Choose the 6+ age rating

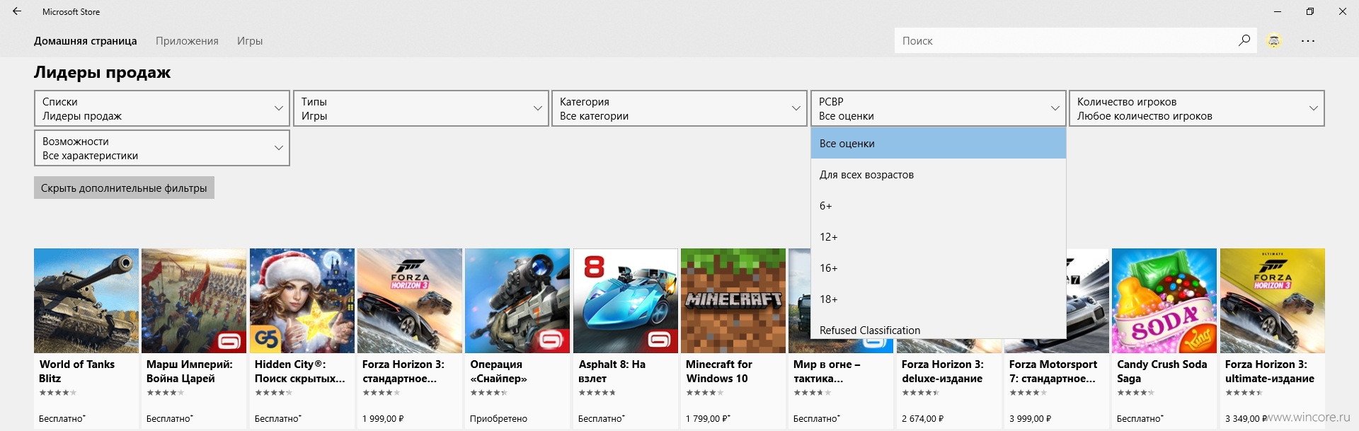tap(939, 205)
